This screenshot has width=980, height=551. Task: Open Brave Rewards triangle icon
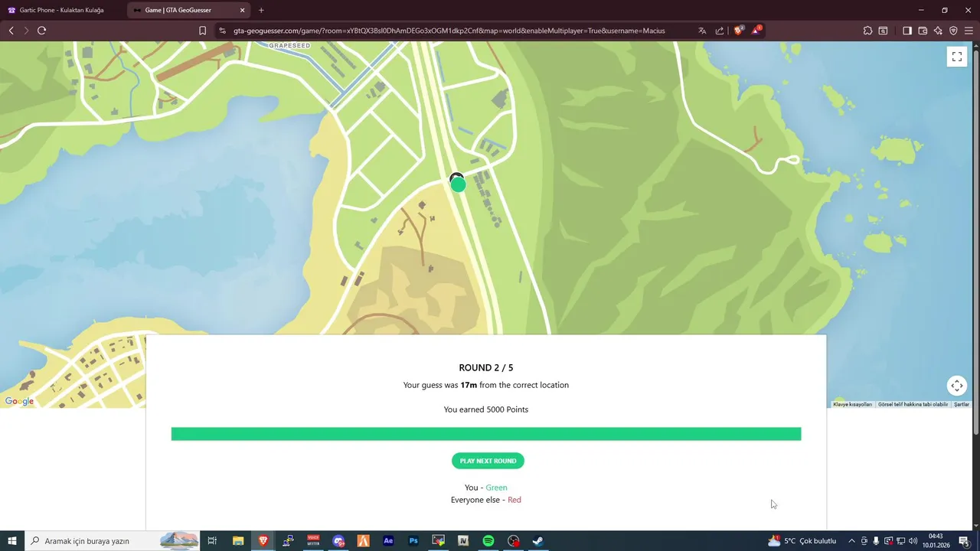click(756, 31)
